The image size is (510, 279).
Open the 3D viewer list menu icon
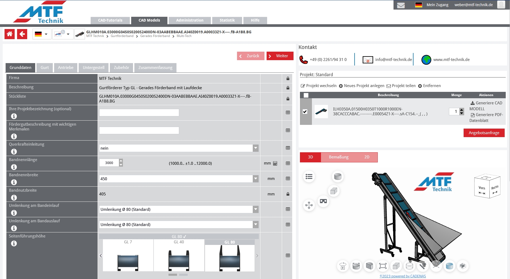(x=309, y=177)
